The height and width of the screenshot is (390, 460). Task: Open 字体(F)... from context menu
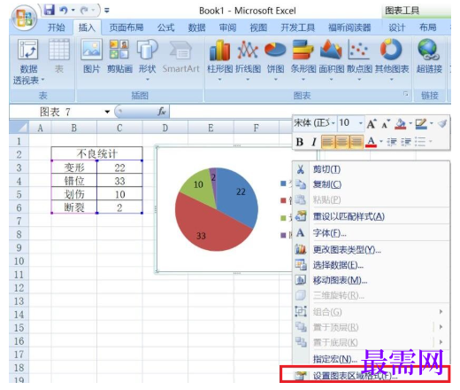(372, 233)
